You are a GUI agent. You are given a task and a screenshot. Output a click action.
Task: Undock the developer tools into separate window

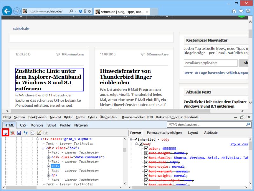[242, 117]
